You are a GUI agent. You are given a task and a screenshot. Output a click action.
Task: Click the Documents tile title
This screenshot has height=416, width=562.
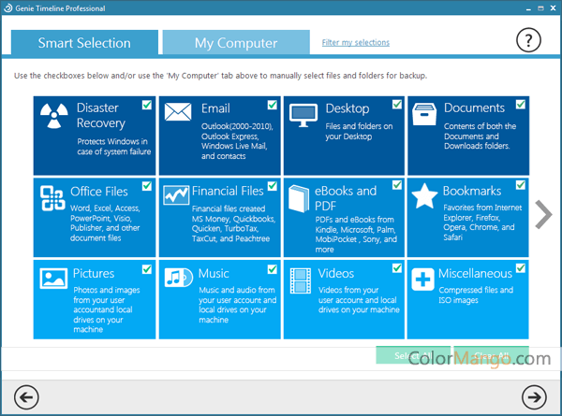point(474,108)
